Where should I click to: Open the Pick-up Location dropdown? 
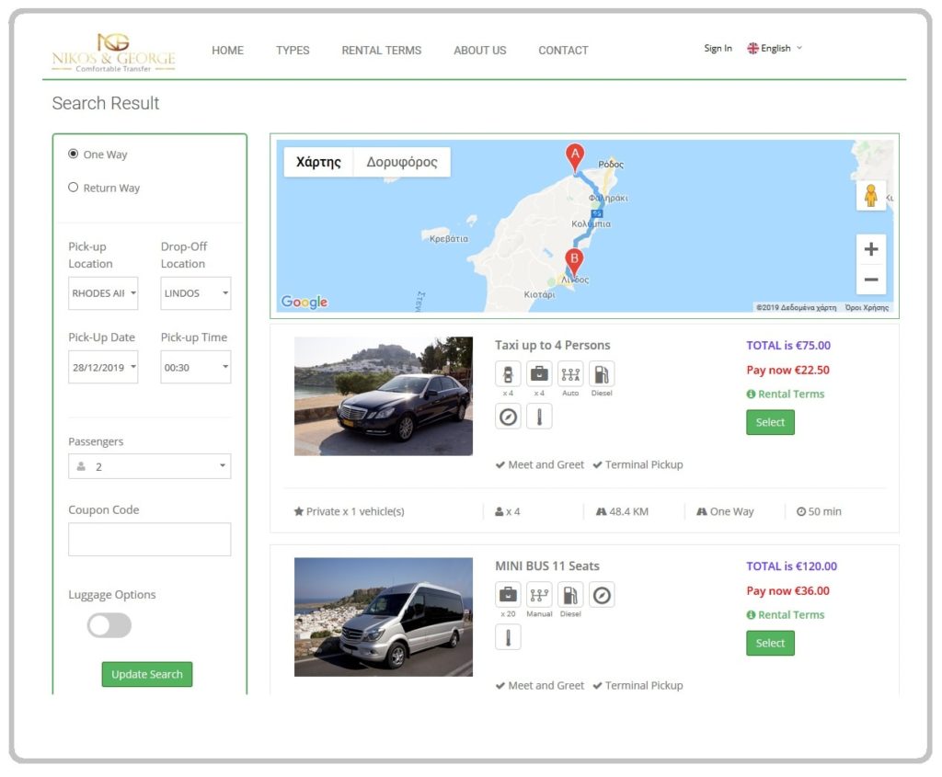[x=103, y=293]
